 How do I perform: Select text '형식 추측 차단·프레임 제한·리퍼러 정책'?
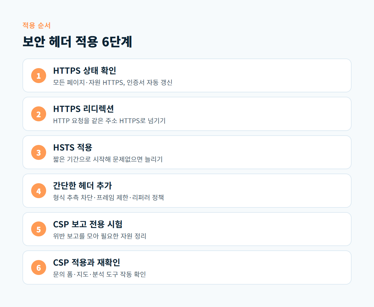(108, 198)
